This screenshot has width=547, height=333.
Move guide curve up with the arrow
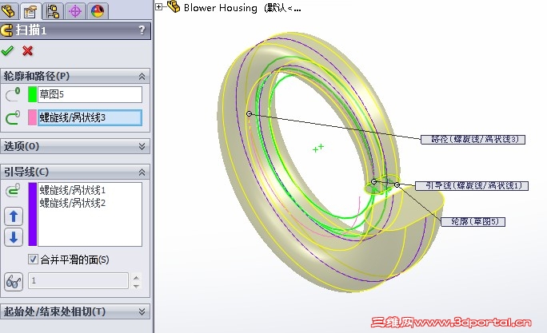click(14, 216)
